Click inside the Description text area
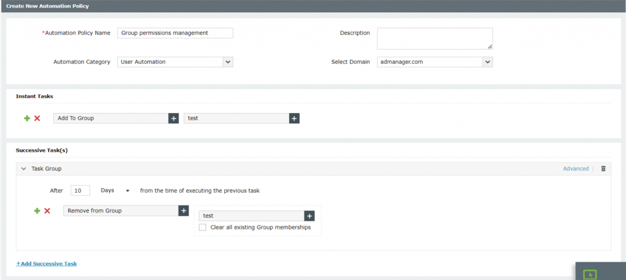The height and width of the screenshot is (280, 626). pos(435,38)
